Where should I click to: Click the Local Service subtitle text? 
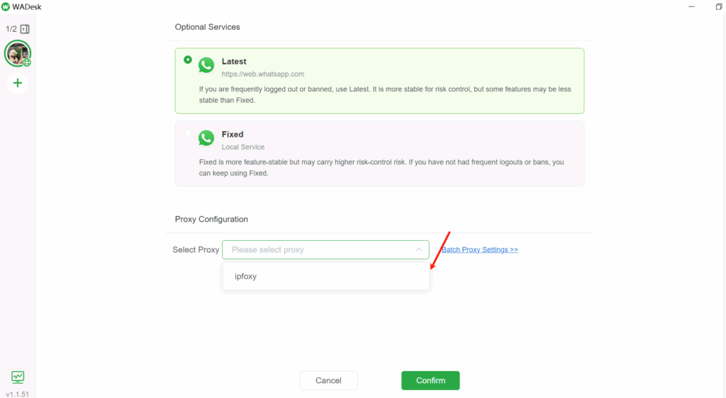coord(243,147)
